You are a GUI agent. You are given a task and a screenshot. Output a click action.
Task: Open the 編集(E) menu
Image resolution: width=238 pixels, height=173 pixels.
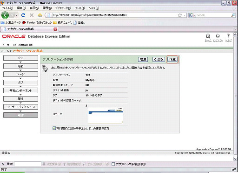[x=21, y=8]
